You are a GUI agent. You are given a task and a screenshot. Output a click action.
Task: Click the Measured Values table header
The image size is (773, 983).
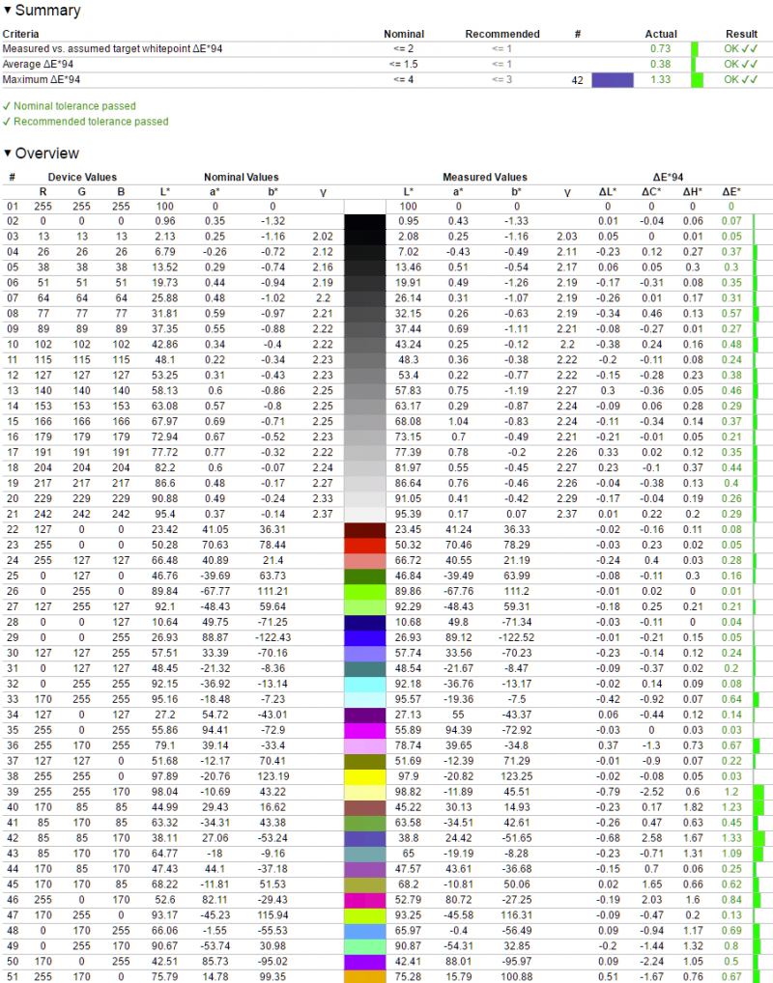(485, 178)
